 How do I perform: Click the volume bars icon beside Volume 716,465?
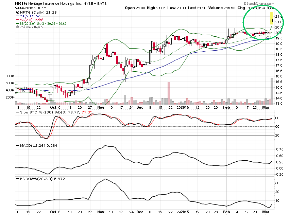(x=17, y=27)
